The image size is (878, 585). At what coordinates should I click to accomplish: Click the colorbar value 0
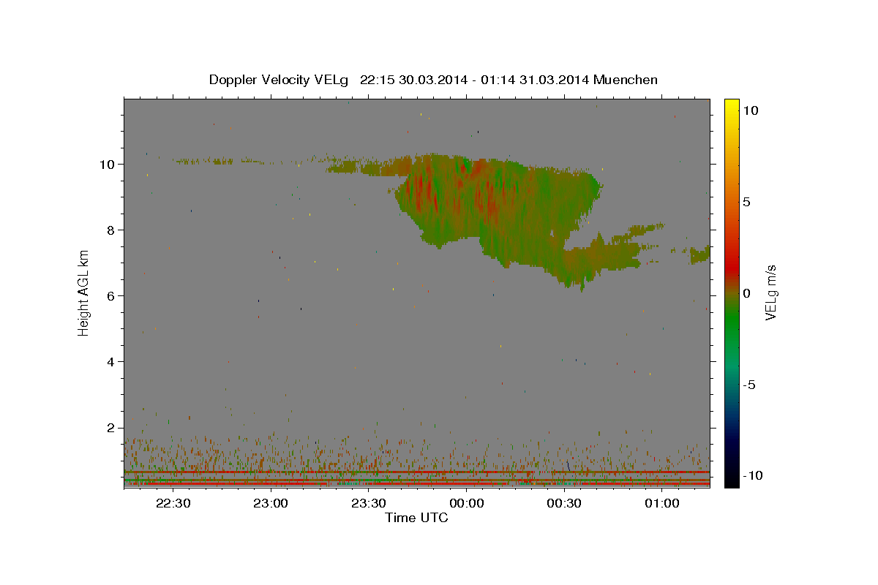[747, 293]
